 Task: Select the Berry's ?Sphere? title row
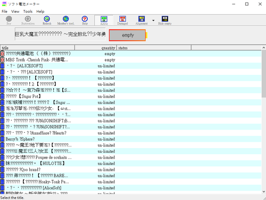[131, 139]
